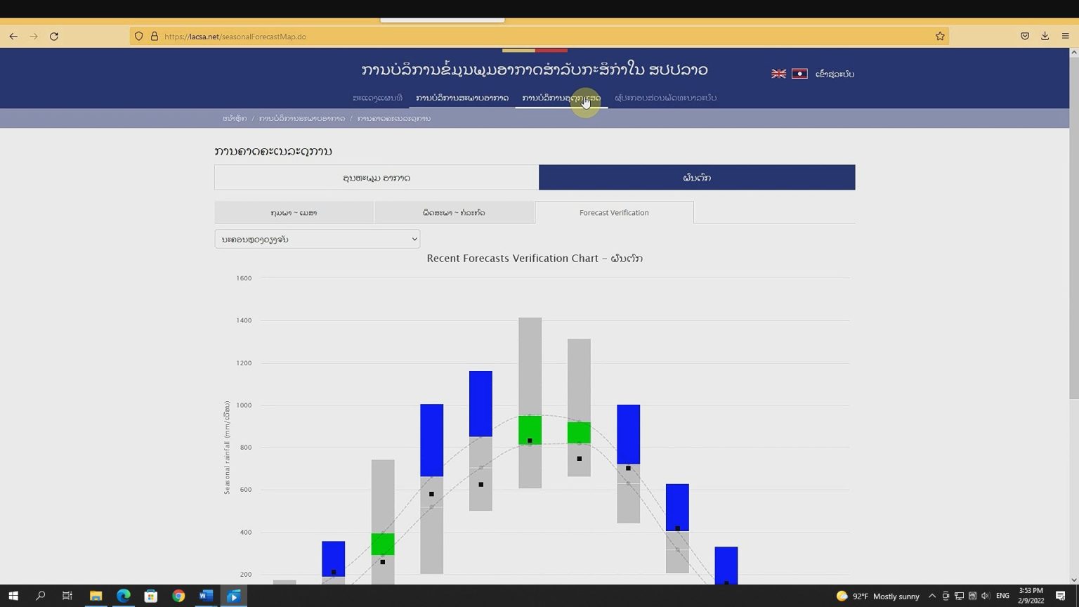This screenshot has width=1079, height=607.
Task: Open Microsoft Edge from the taskbar
Action: [x=124, y=596]
